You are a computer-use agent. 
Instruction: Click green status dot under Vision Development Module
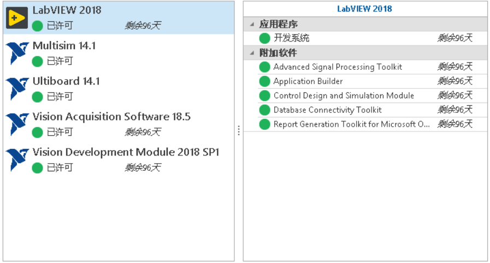(x=37, y=168)
